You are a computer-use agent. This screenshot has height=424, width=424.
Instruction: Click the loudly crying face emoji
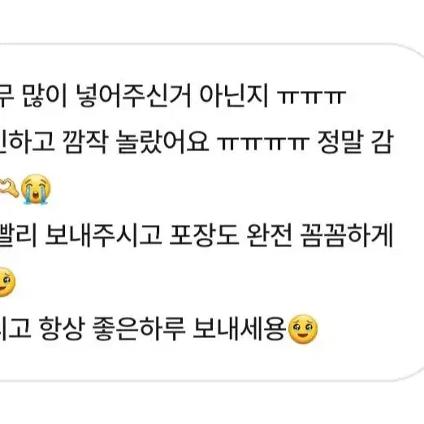[x=36, y=188]
